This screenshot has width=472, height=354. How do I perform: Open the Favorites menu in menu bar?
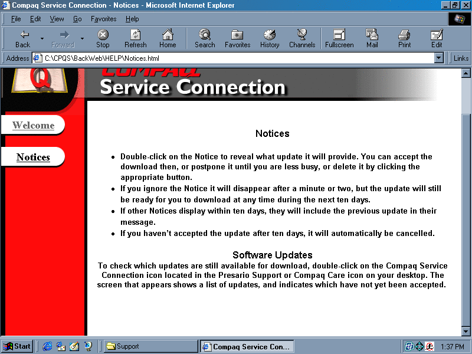pyautogui.click(x=104, y=19)
